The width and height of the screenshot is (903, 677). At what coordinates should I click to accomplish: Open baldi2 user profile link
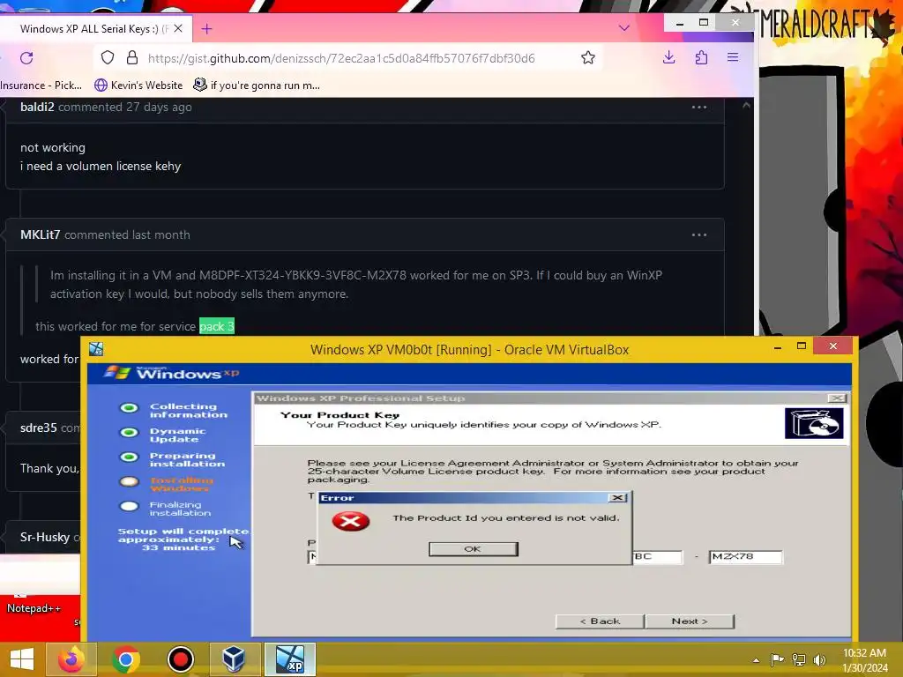[x=37, y=107]
